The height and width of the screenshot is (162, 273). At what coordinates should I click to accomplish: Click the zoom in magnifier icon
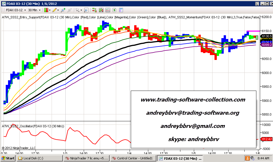(63, 10)
